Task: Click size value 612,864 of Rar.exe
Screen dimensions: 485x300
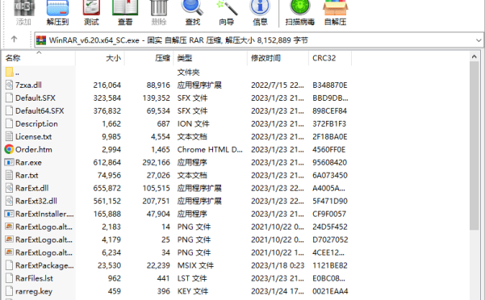Action: (x=107, y=163)
